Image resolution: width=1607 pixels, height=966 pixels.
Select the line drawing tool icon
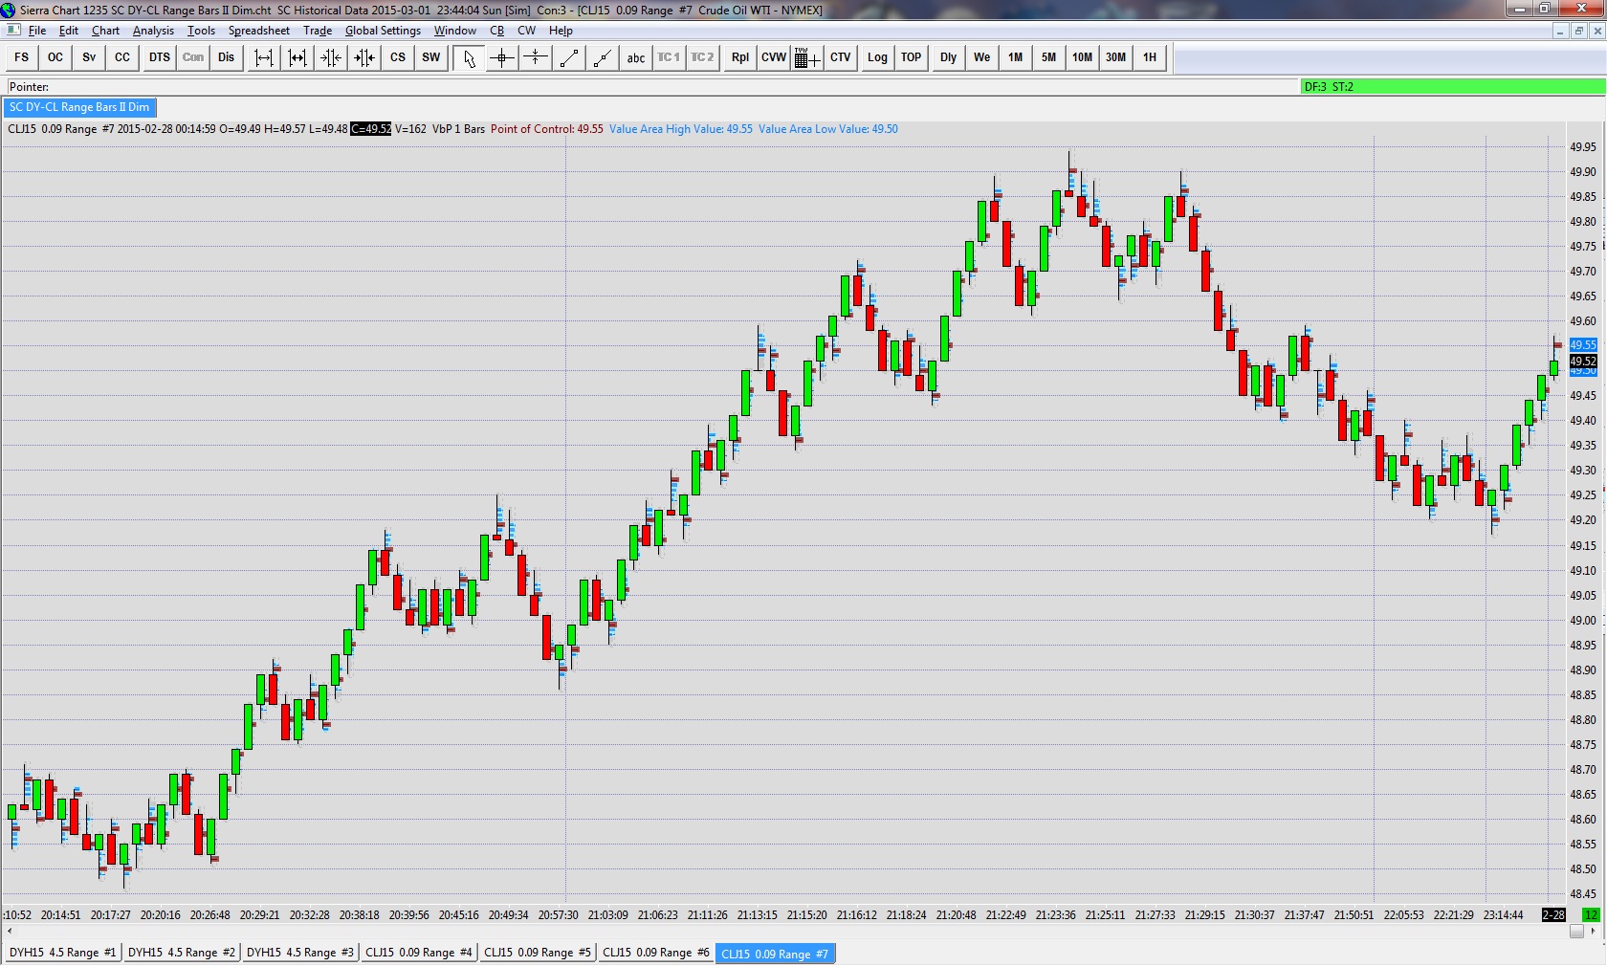pos(569,57)
